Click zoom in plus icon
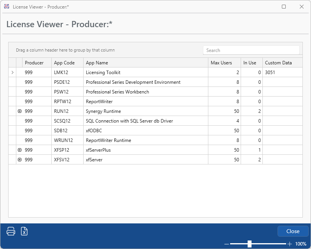The image size is (311, 249). (290, 244)
